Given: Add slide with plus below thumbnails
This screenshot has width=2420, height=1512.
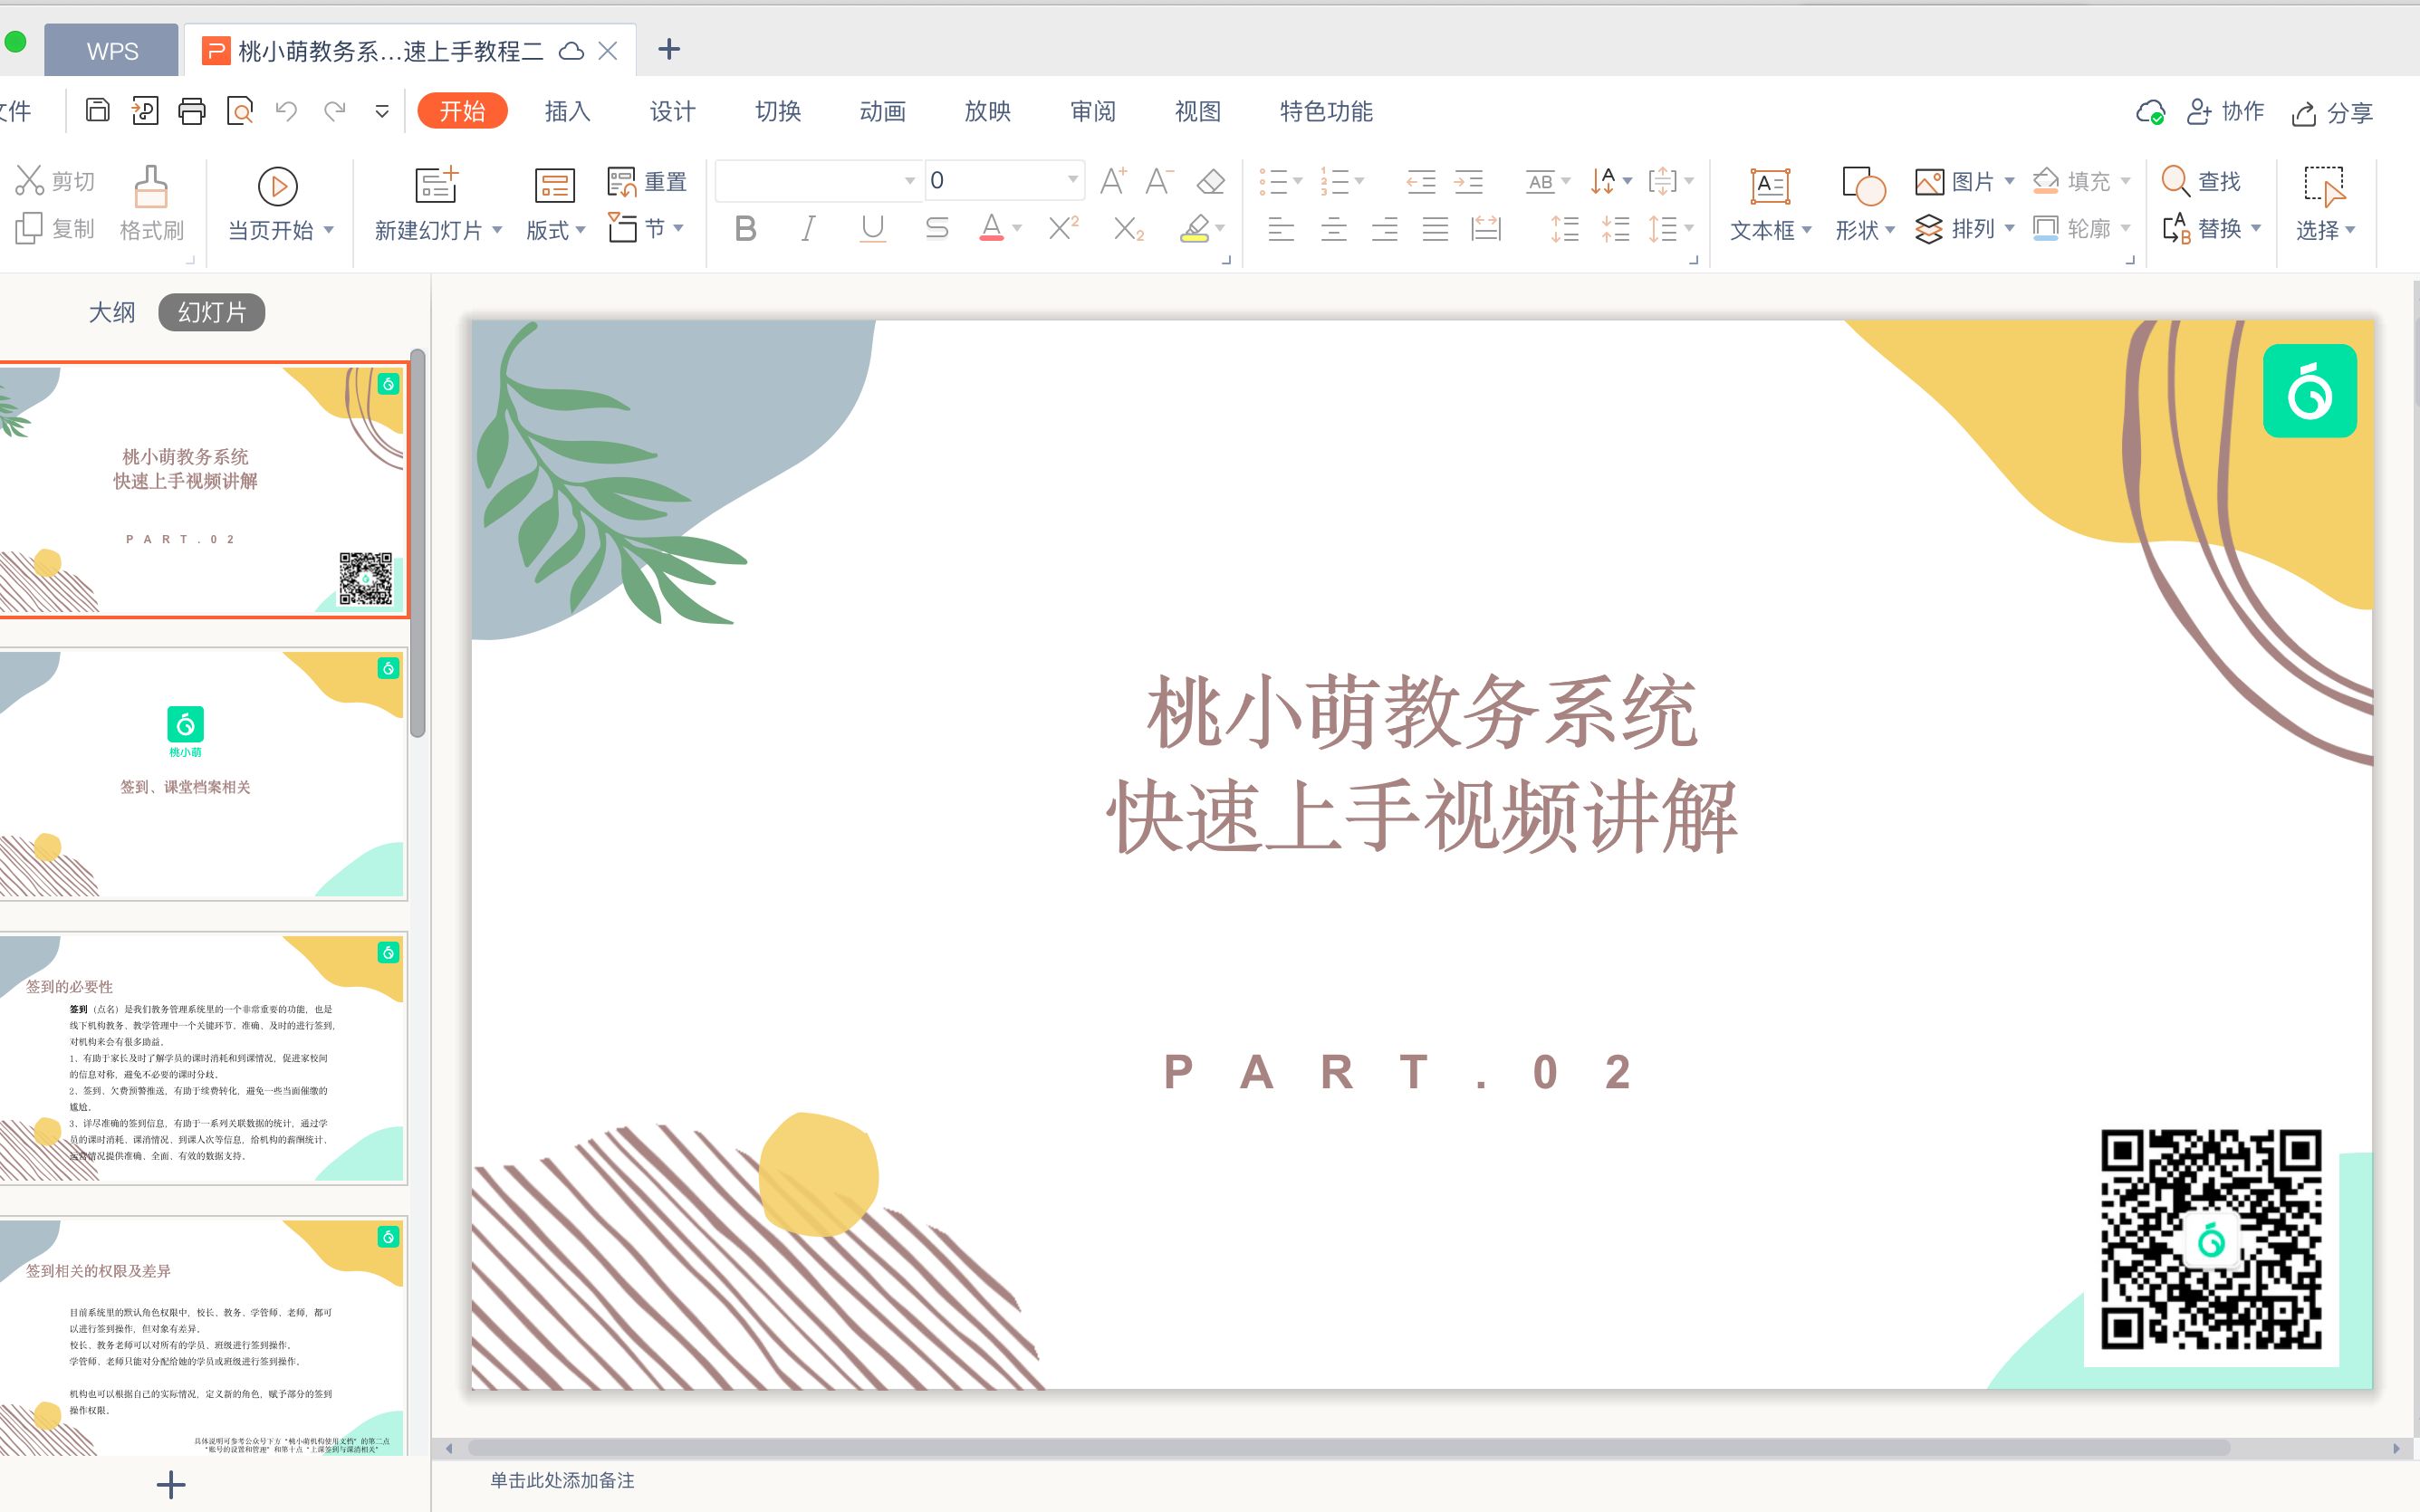Looking at the screenshot, I should tap(171, 1484).
